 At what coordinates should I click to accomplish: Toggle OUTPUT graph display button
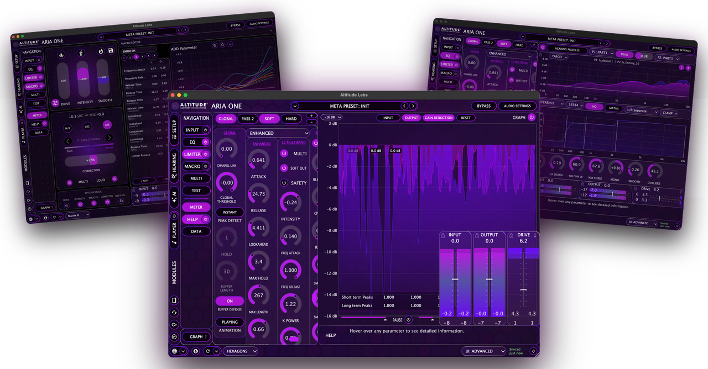pyautogui.click(x=412, y=118)
